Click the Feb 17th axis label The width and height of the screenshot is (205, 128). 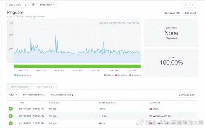[x=132, y=70]
